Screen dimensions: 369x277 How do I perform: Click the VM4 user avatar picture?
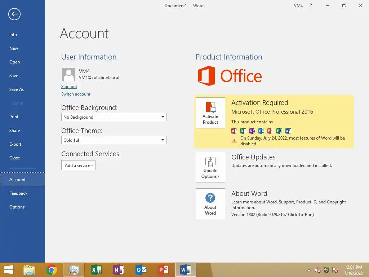pos(69,74)
